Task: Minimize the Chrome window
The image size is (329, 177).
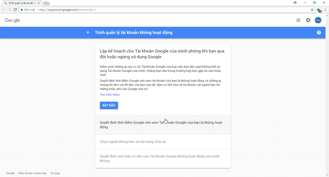Action: coord(305,3)
